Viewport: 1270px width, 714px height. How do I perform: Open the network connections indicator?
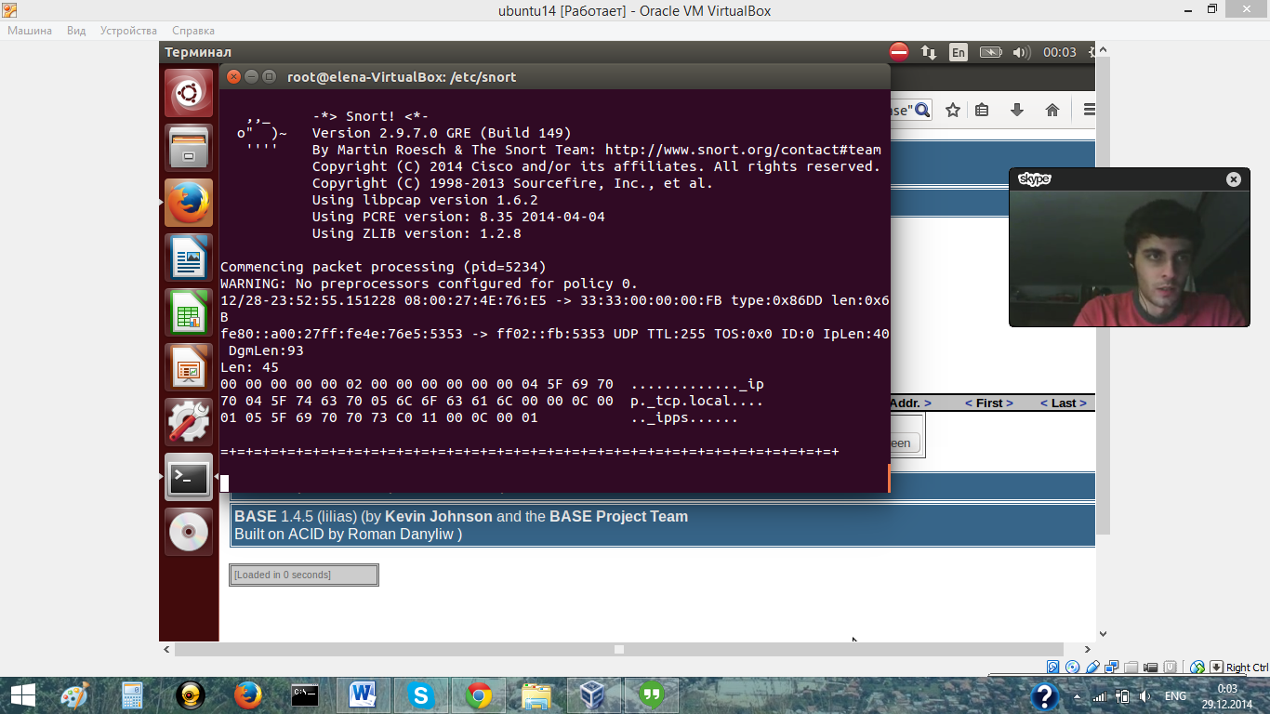point(928,52)
